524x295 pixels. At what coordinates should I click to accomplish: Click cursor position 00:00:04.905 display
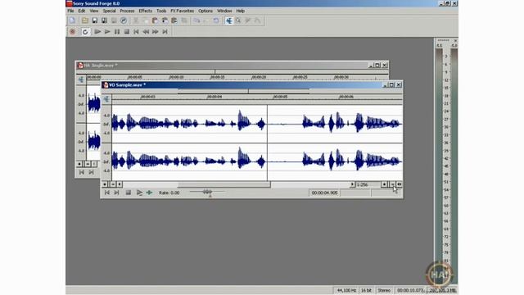coord(324,193)
